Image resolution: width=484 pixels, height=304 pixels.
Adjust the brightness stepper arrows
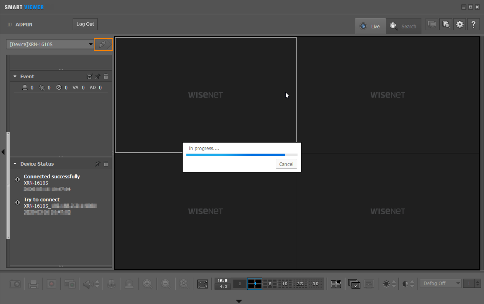(x=394, y=284)
